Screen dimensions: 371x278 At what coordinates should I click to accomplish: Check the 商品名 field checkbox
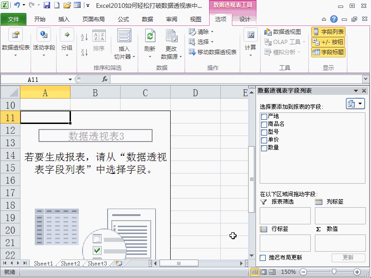coord(264,124)
